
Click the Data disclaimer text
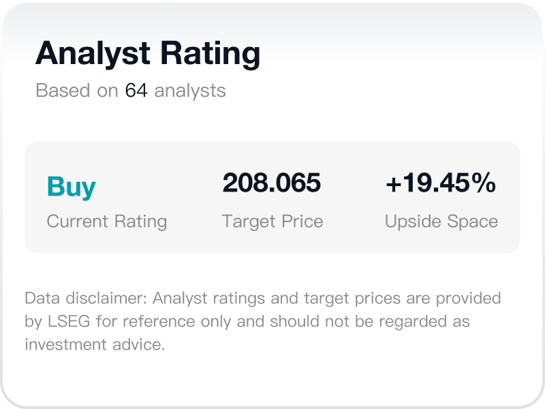click(263, 321)
